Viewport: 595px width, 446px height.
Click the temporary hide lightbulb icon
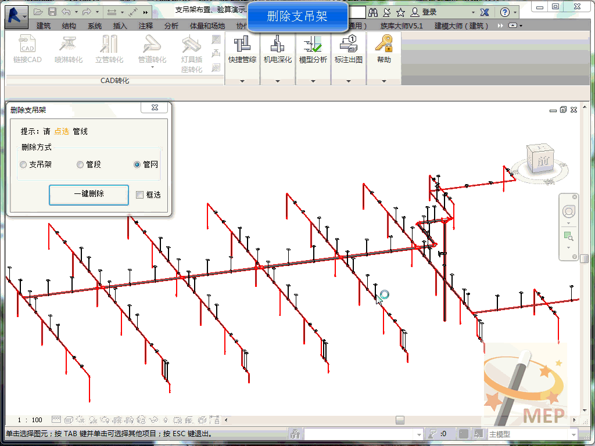tap(166, 420)
